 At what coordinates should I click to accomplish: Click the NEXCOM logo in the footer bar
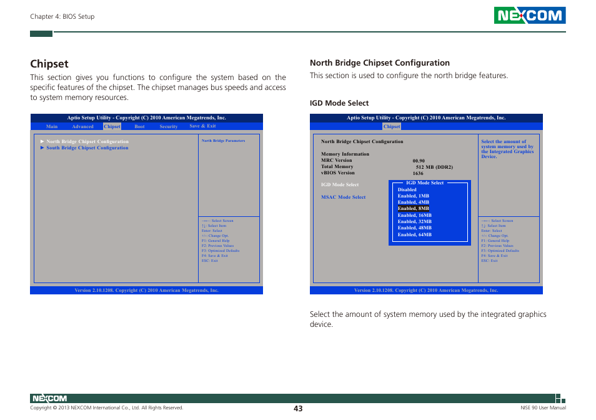tap(49, 398)
